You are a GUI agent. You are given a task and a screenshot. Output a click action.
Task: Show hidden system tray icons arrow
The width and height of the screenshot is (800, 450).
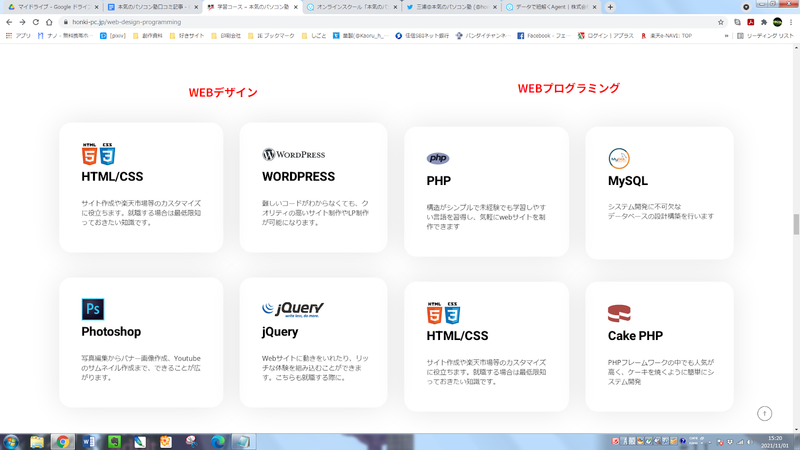coord(709,442)
